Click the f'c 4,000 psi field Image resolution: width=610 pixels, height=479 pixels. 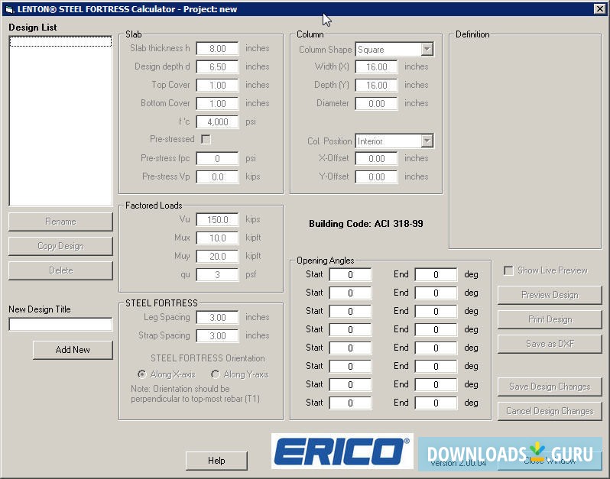[217, 121]
